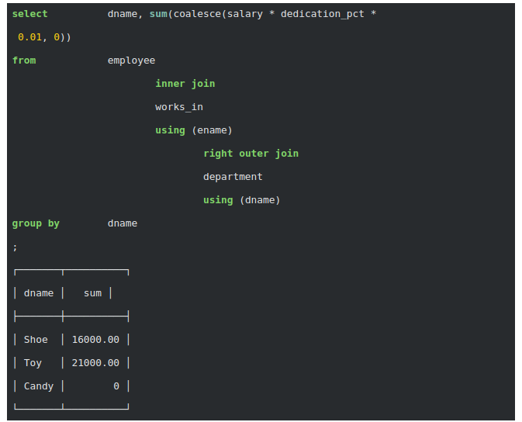Click the inner join keywords
This screenshot has width=522, height=422.
(185, 84)
